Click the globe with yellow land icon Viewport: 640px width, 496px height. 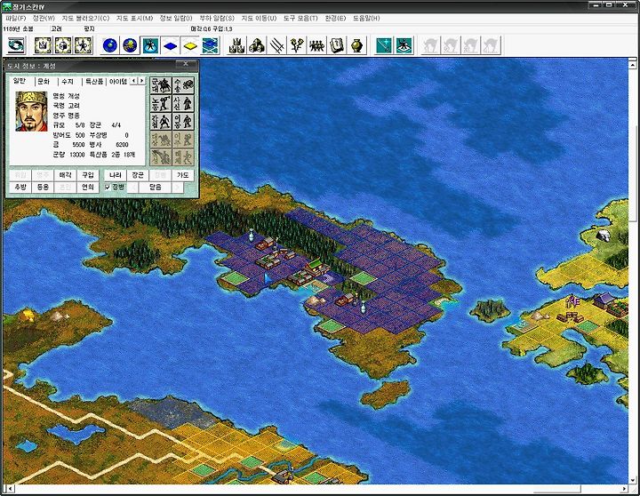(x=130, y=45)
